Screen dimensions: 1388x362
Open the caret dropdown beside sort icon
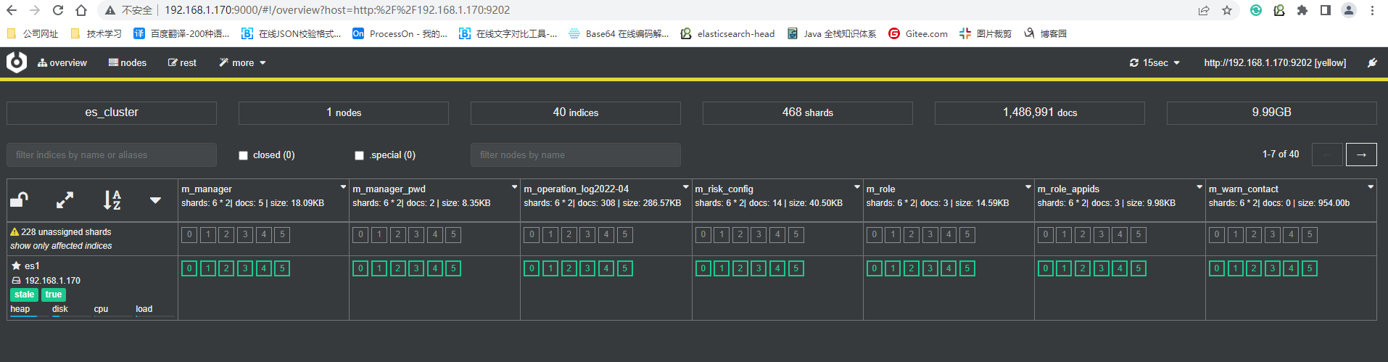pyautogui.click(x=155, y=200)
